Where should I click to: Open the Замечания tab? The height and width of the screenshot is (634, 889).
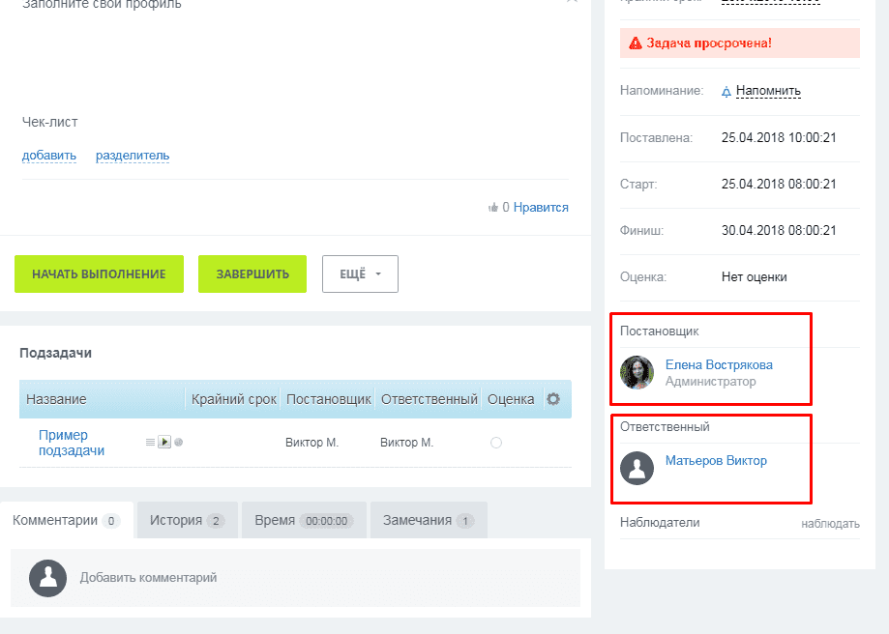click(428, 520)
